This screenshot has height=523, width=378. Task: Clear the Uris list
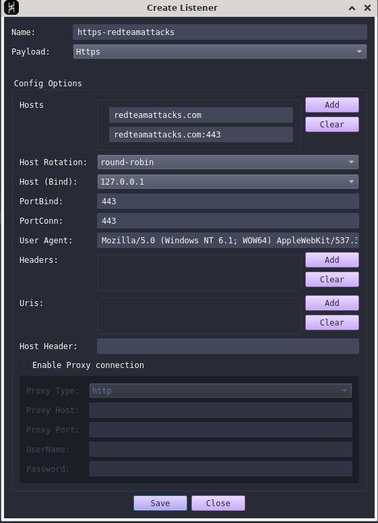[332, 323]
